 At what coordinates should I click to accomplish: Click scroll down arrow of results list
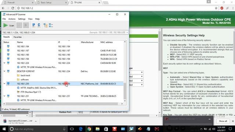pos(125,101)
